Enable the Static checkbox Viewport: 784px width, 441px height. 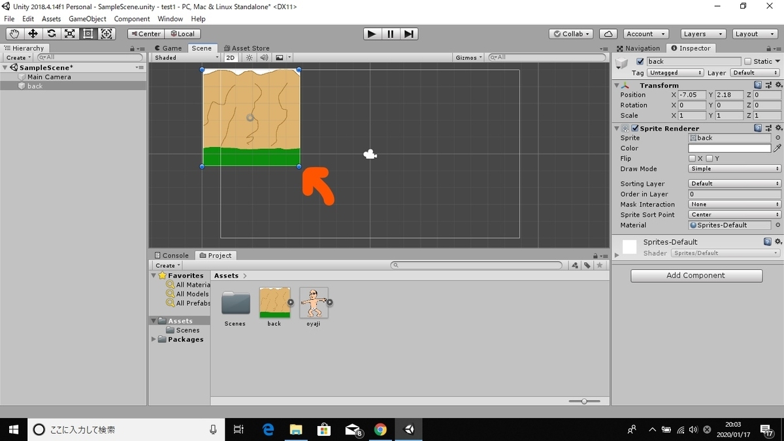(x=748, y=61)
